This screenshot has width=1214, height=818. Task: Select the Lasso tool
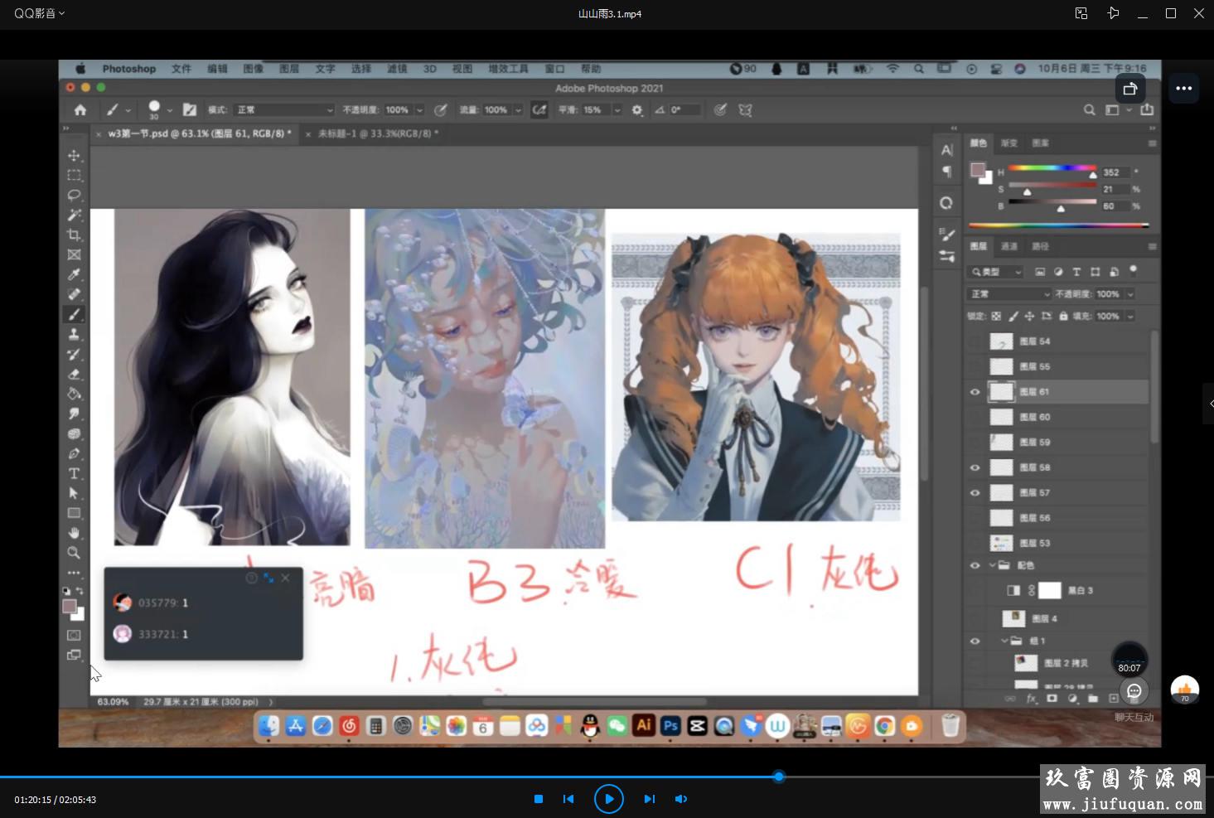[x=75, y=196]
